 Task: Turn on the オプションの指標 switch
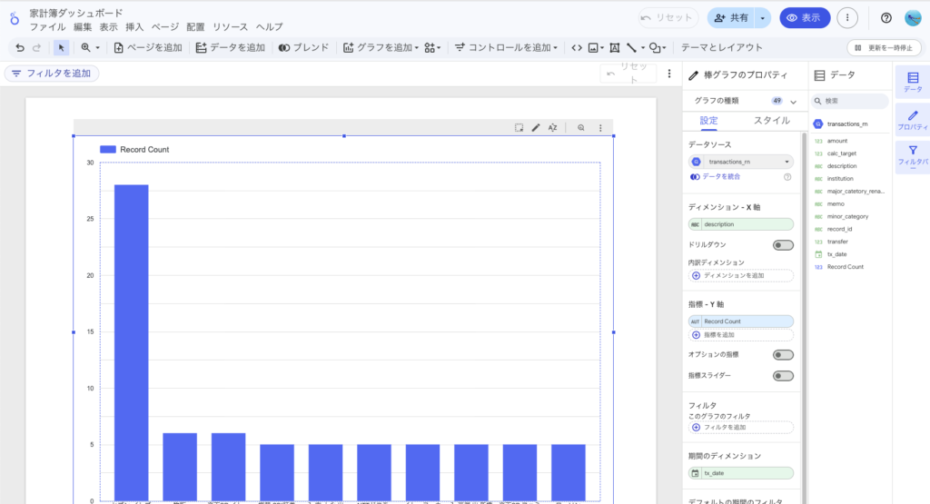(782, 354)
